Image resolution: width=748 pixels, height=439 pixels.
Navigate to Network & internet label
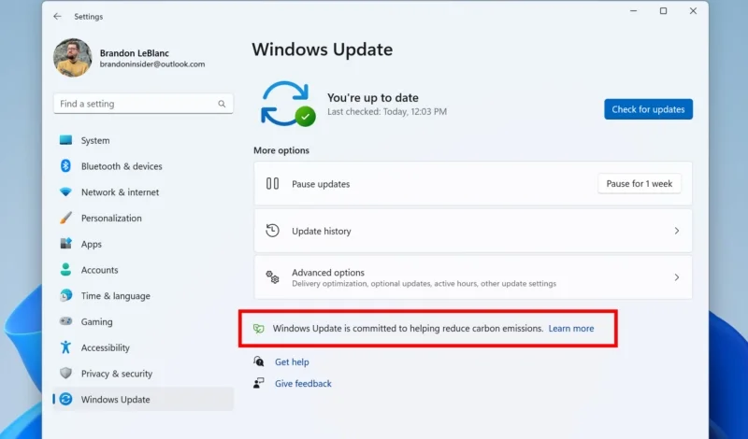(121, 192)
